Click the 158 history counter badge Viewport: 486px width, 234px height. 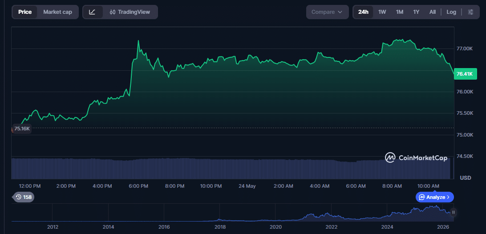(24, 197)
